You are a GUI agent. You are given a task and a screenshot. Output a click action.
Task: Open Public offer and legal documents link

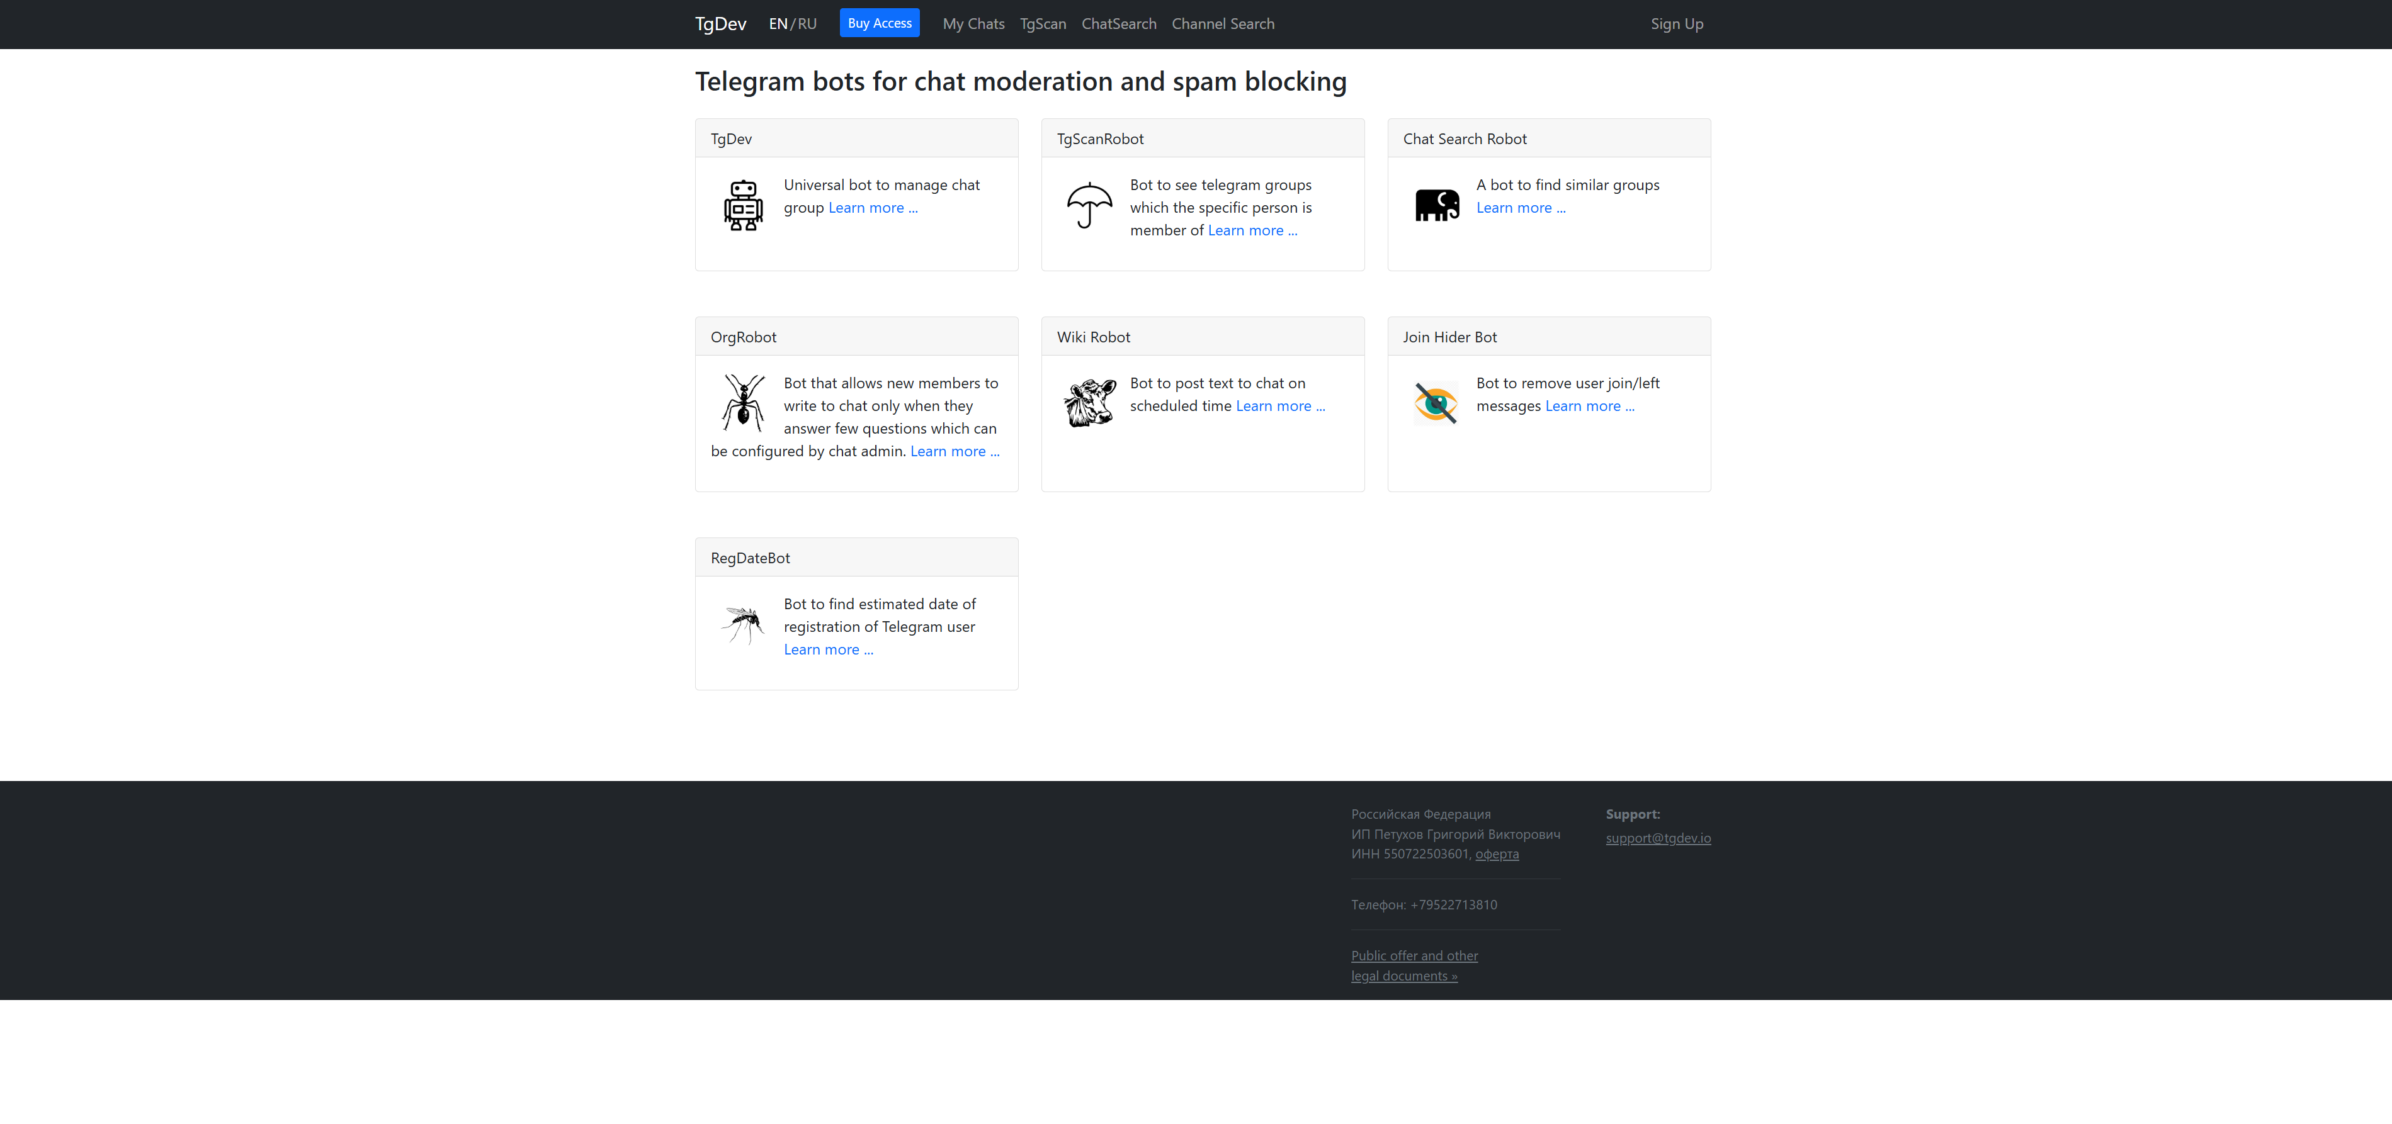coord(1414,965)
